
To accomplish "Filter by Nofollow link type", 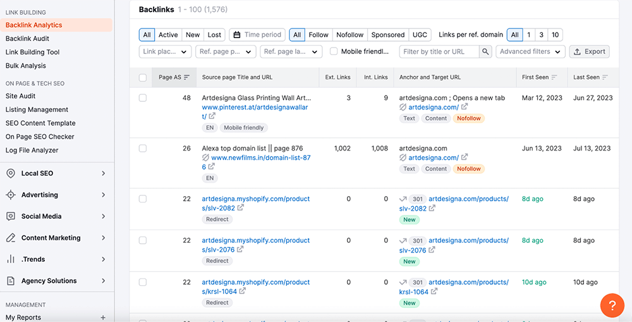I will (x=350, y=35).
